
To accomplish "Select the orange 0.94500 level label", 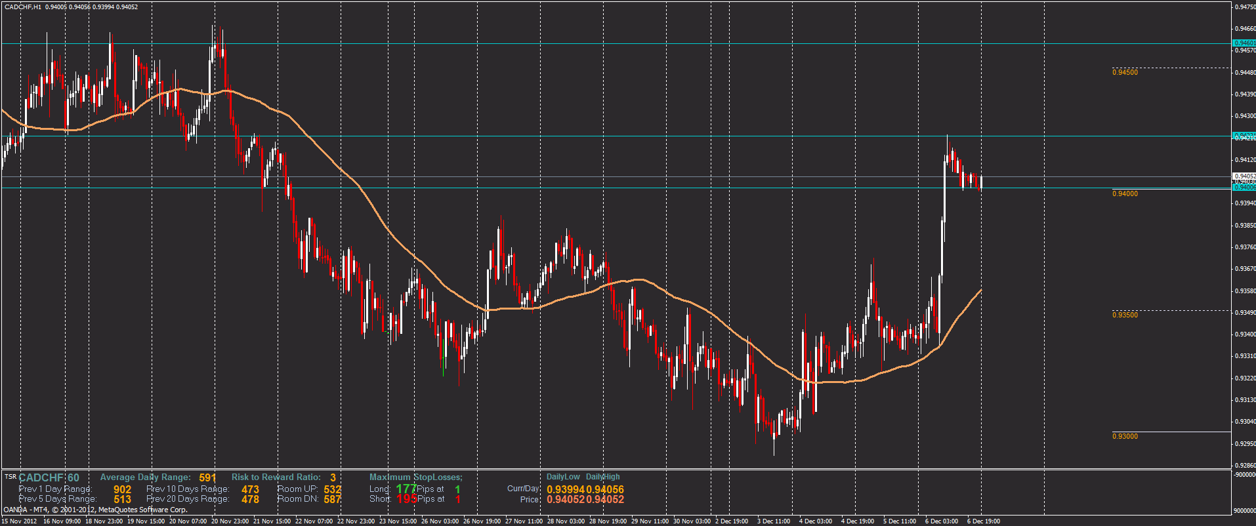I will tap(1125, 72).
